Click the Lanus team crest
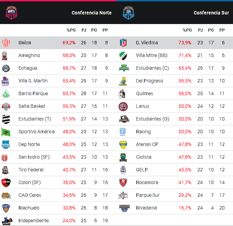 coord(123,106)
